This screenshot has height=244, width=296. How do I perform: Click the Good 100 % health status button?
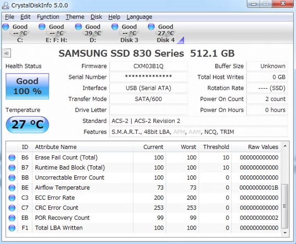[27, 86]
